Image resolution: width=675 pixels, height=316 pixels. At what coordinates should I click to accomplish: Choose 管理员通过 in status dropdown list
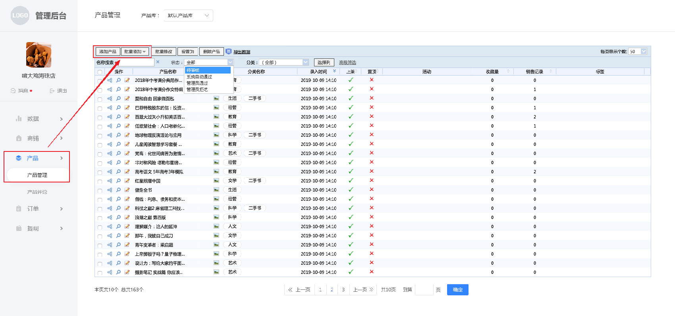197,83
